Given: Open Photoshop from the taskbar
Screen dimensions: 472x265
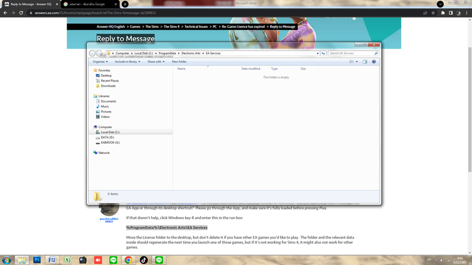Looking at the screenshot, I should click(38, 259).
